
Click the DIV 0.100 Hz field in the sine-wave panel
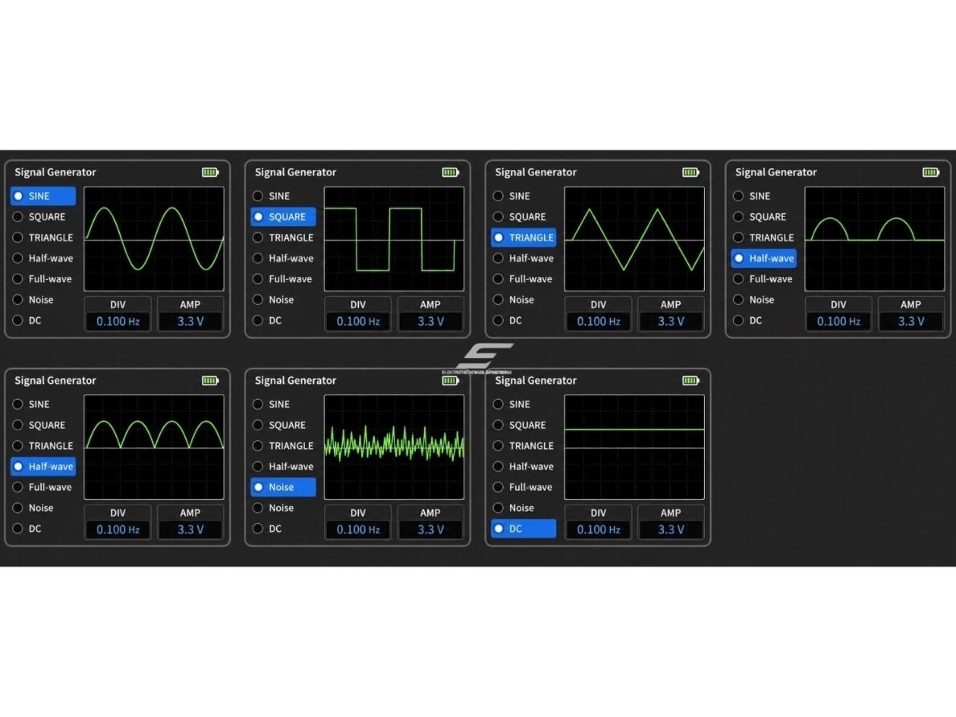pos(117,321)
